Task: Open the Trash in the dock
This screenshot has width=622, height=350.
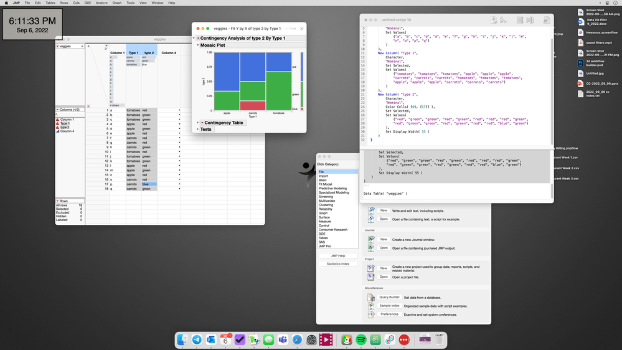Action: [439, 339]
